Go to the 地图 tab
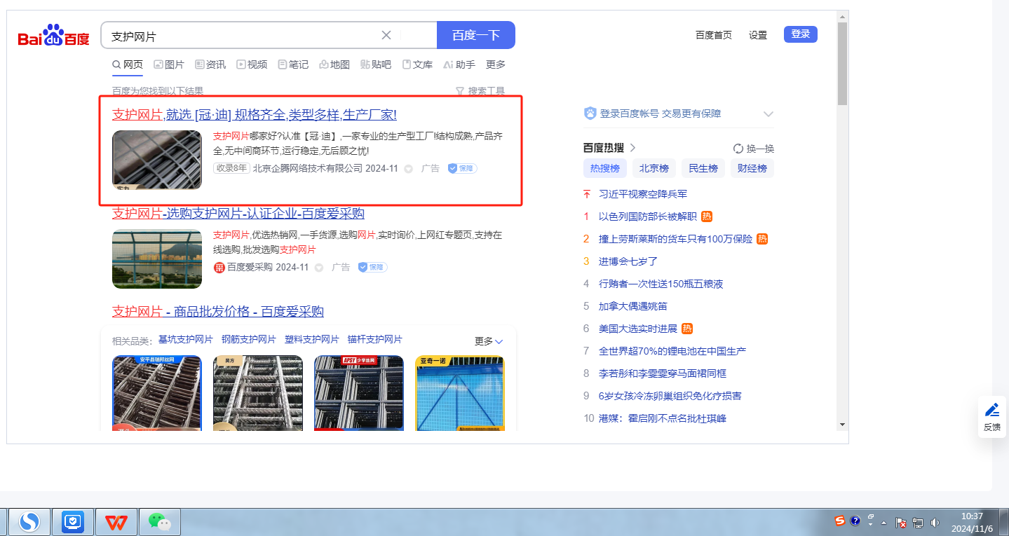The image size is (1009, 536). (334, 64)
